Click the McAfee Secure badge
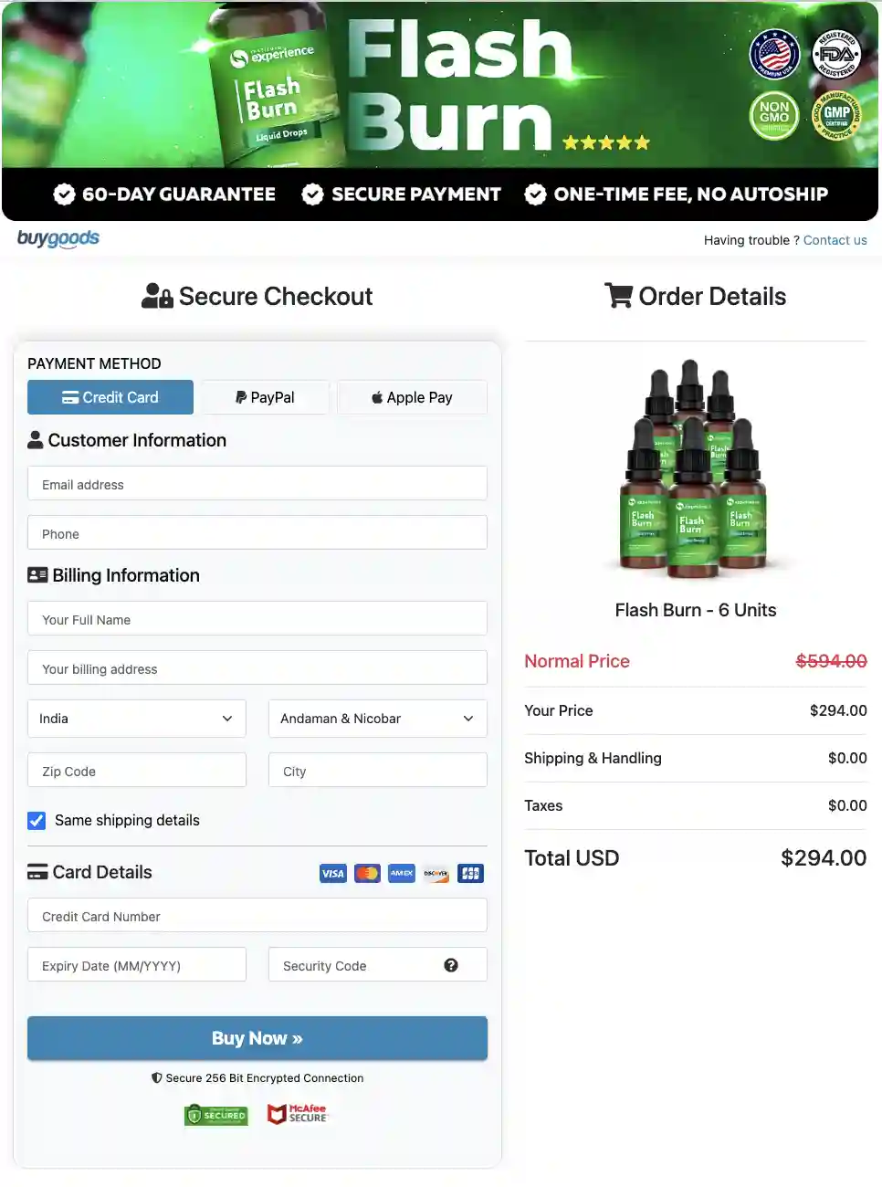 [297, 1113]
